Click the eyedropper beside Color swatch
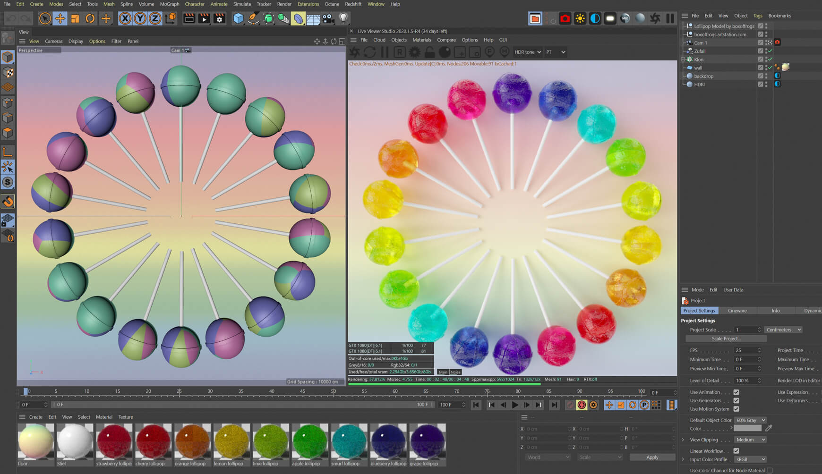The width and height of the screenshot is (822, 474). pos(769,428)
